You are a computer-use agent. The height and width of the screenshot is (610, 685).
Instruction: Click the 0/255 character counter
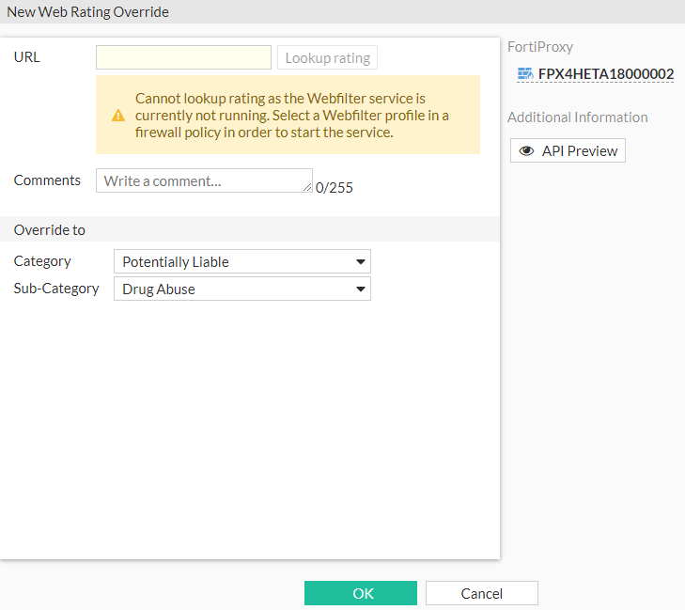[x=335, y=187]
